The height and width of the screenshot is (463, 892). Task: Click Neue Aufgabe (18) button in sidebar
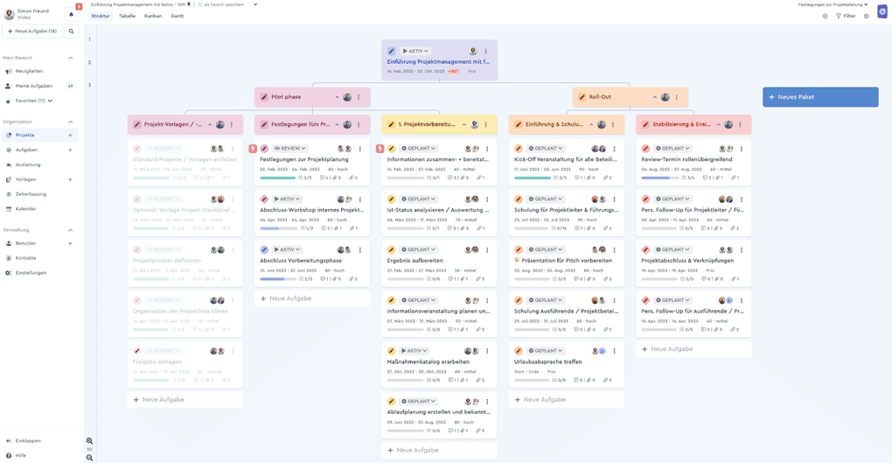(32, 32)
